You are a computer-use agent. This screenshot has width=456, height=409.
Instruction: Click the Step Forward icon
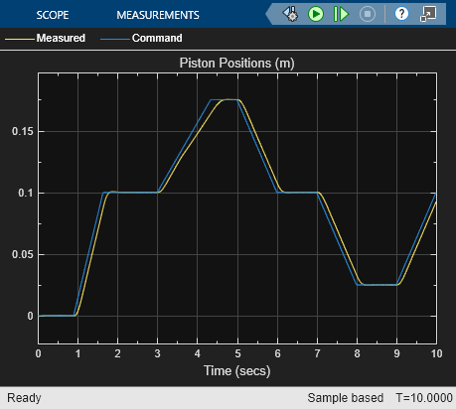[341, 14]
